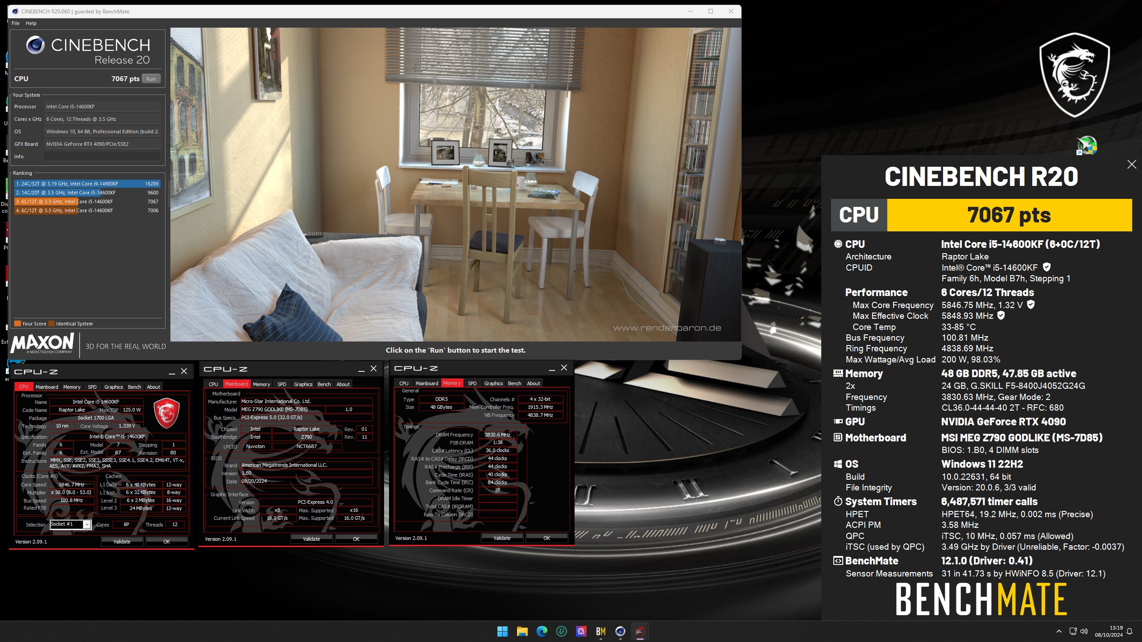Click Validate in the first CPU-Z window
Image resolution: width=1142 pixels, height=642 pixels.
(x=122, y=542)
